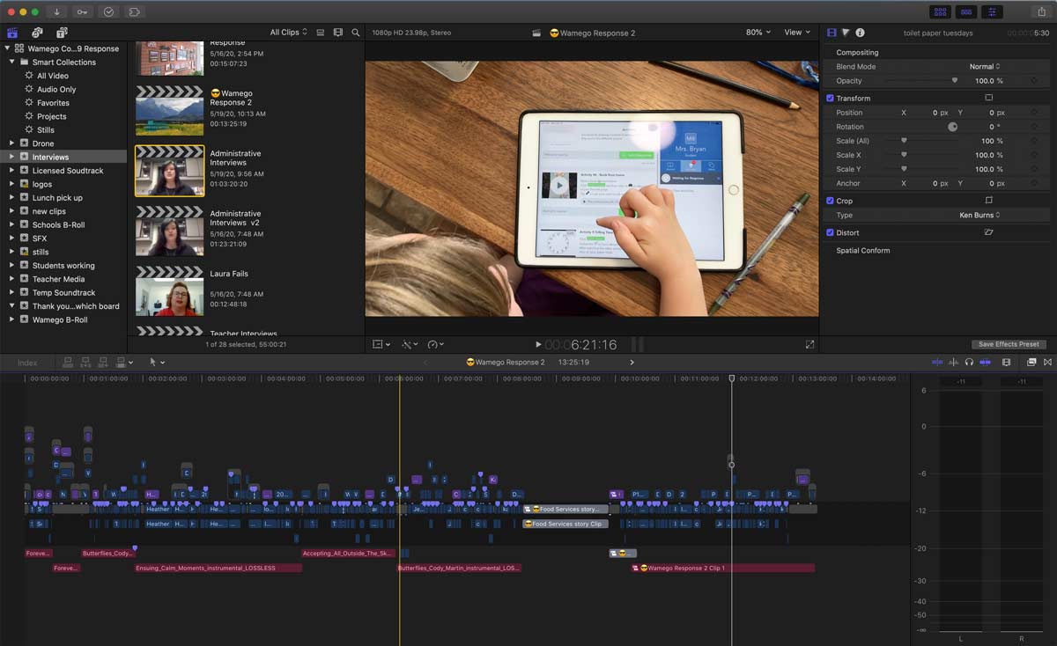Select the Administrative Interviews clip thumbnail
This screenshot has height=646, width=1057.
pos(169,171)
